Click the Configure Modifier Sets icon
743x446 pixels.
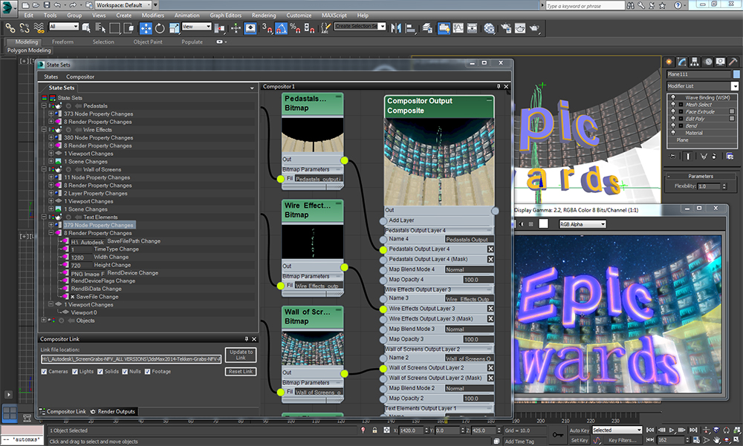point(730,156)
